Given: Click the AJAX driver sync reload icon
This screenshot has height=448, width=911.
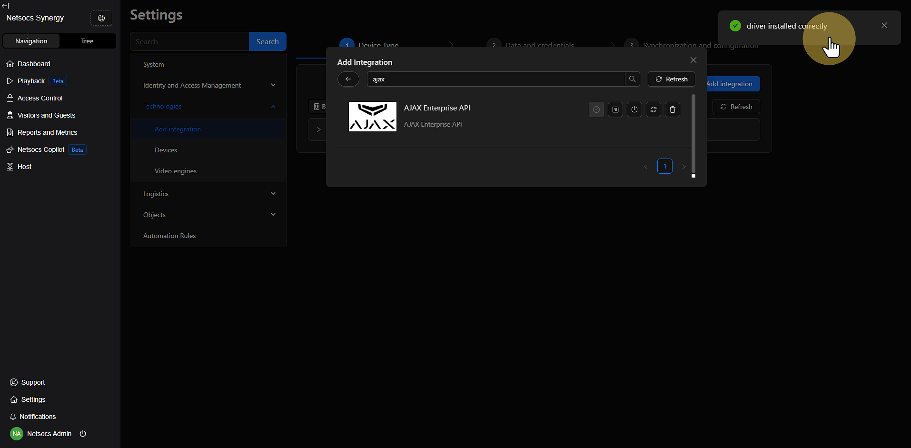Looking at the screenshot, I should click(x=653, y=110).
